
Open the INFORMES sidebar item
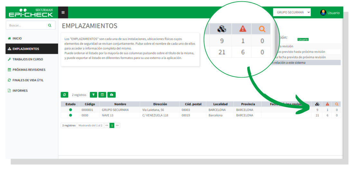20,90
